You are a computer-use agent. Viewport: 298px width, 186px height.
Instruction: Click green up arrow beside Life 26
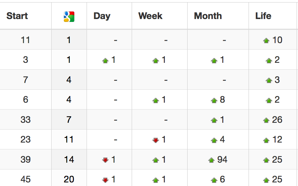[266, 120]
